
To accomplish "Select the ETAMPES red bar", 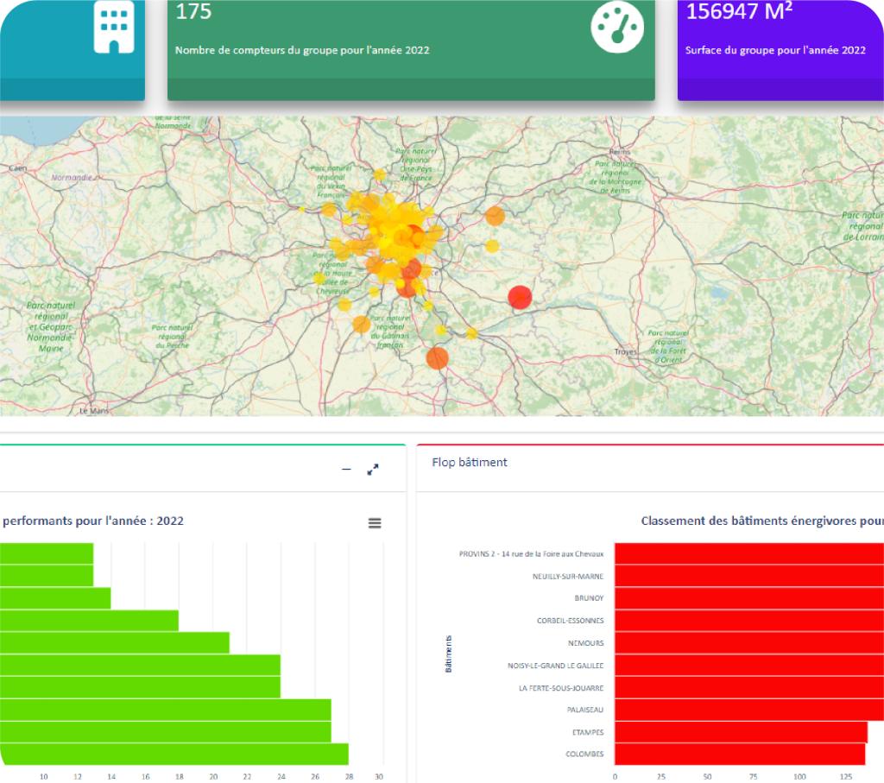I will pos(741,732).
